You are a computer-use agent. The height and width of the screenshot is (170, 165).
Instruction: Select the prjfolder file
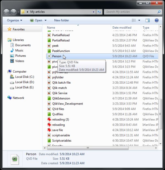pyautogui.click(x=58, y=77)
